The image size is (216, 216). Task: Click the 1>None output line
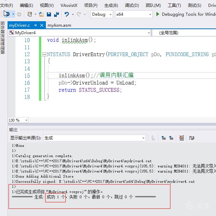18,145
